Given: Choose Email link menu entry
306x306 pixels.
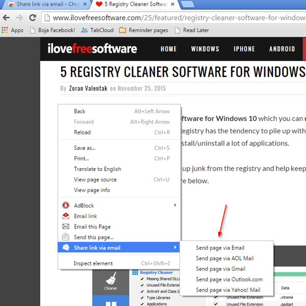Looking at the screenshot, I should coord(119,216).
